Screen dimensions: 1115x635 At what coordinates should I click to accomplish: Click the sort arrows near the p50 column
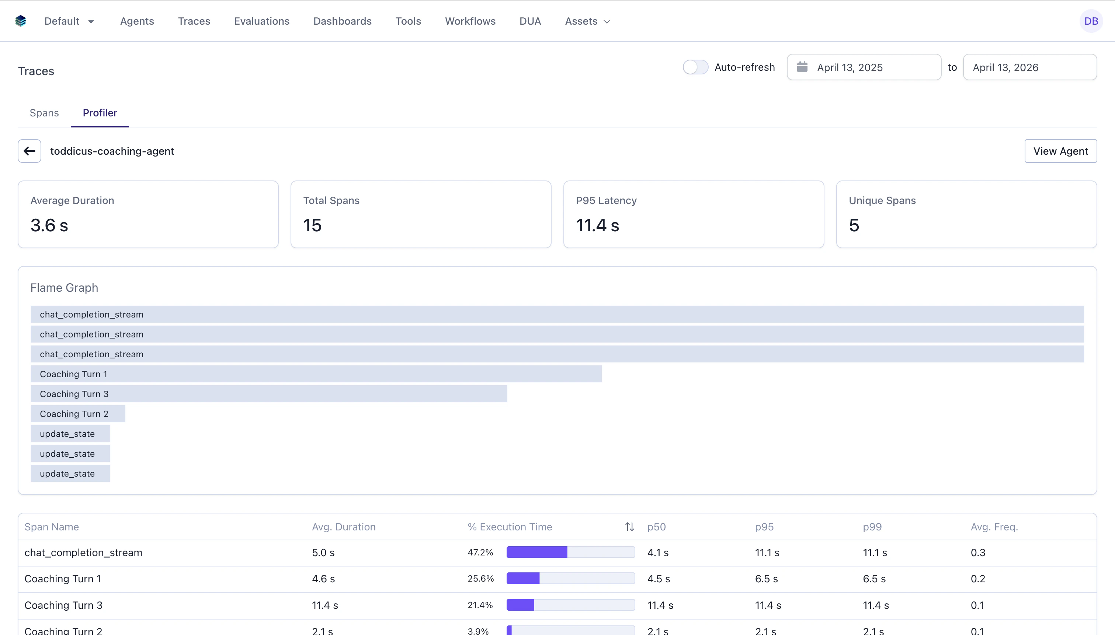point(629,526)
